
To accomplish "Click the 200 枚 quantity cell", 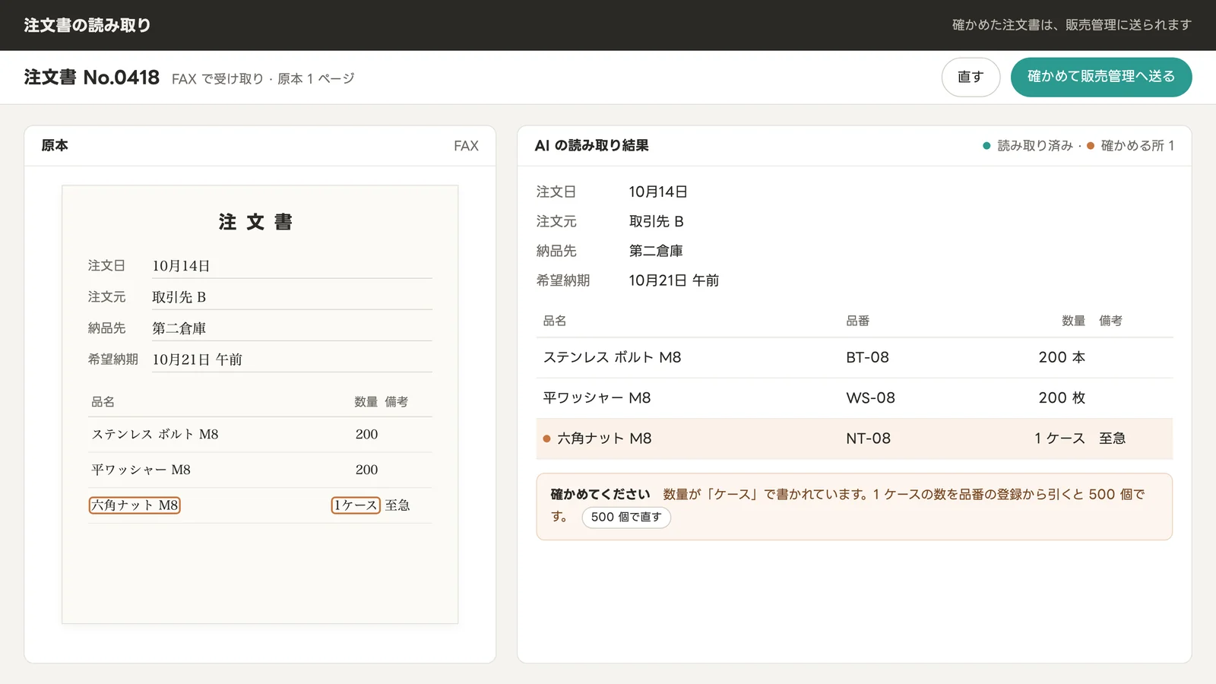I will point(1062,397).
